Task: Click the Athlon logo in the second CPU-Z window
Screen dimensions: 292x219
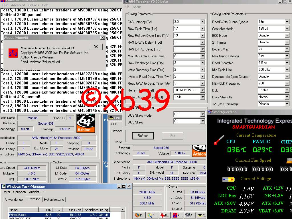Action: 199,151
